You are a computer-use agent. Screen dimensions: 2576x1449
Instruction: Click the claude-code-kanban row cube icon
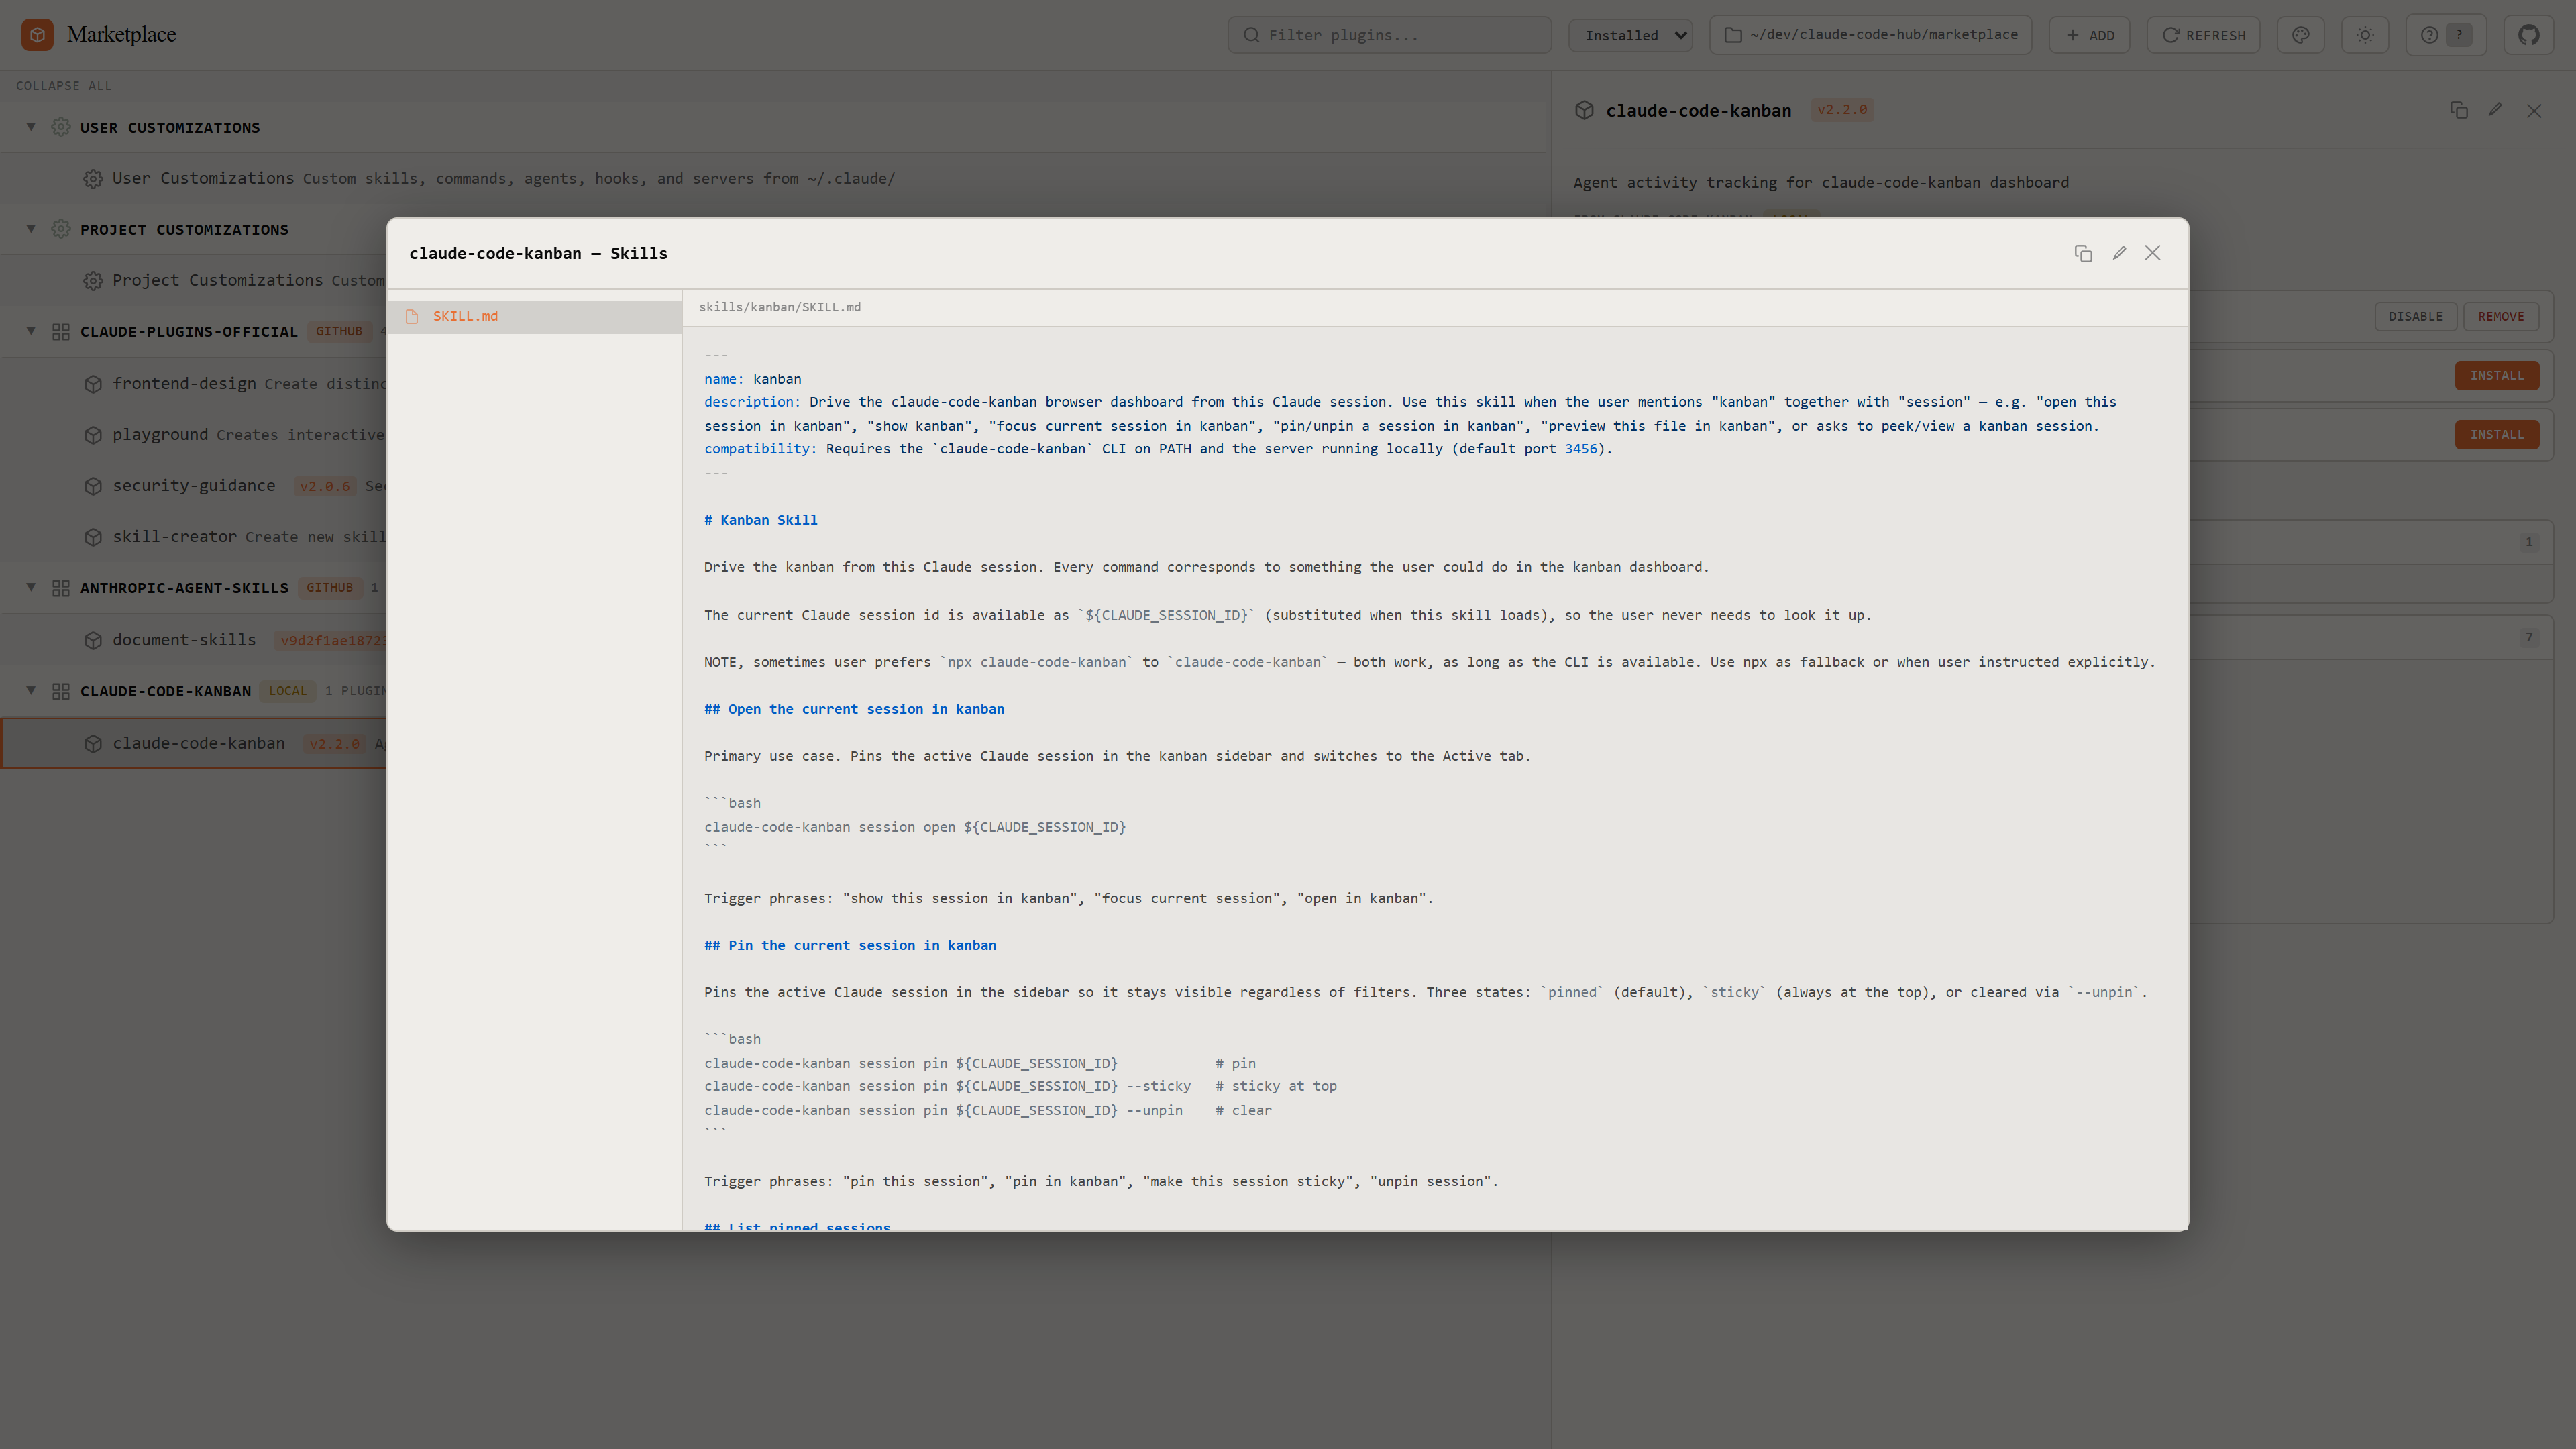(x=93, y=744)
